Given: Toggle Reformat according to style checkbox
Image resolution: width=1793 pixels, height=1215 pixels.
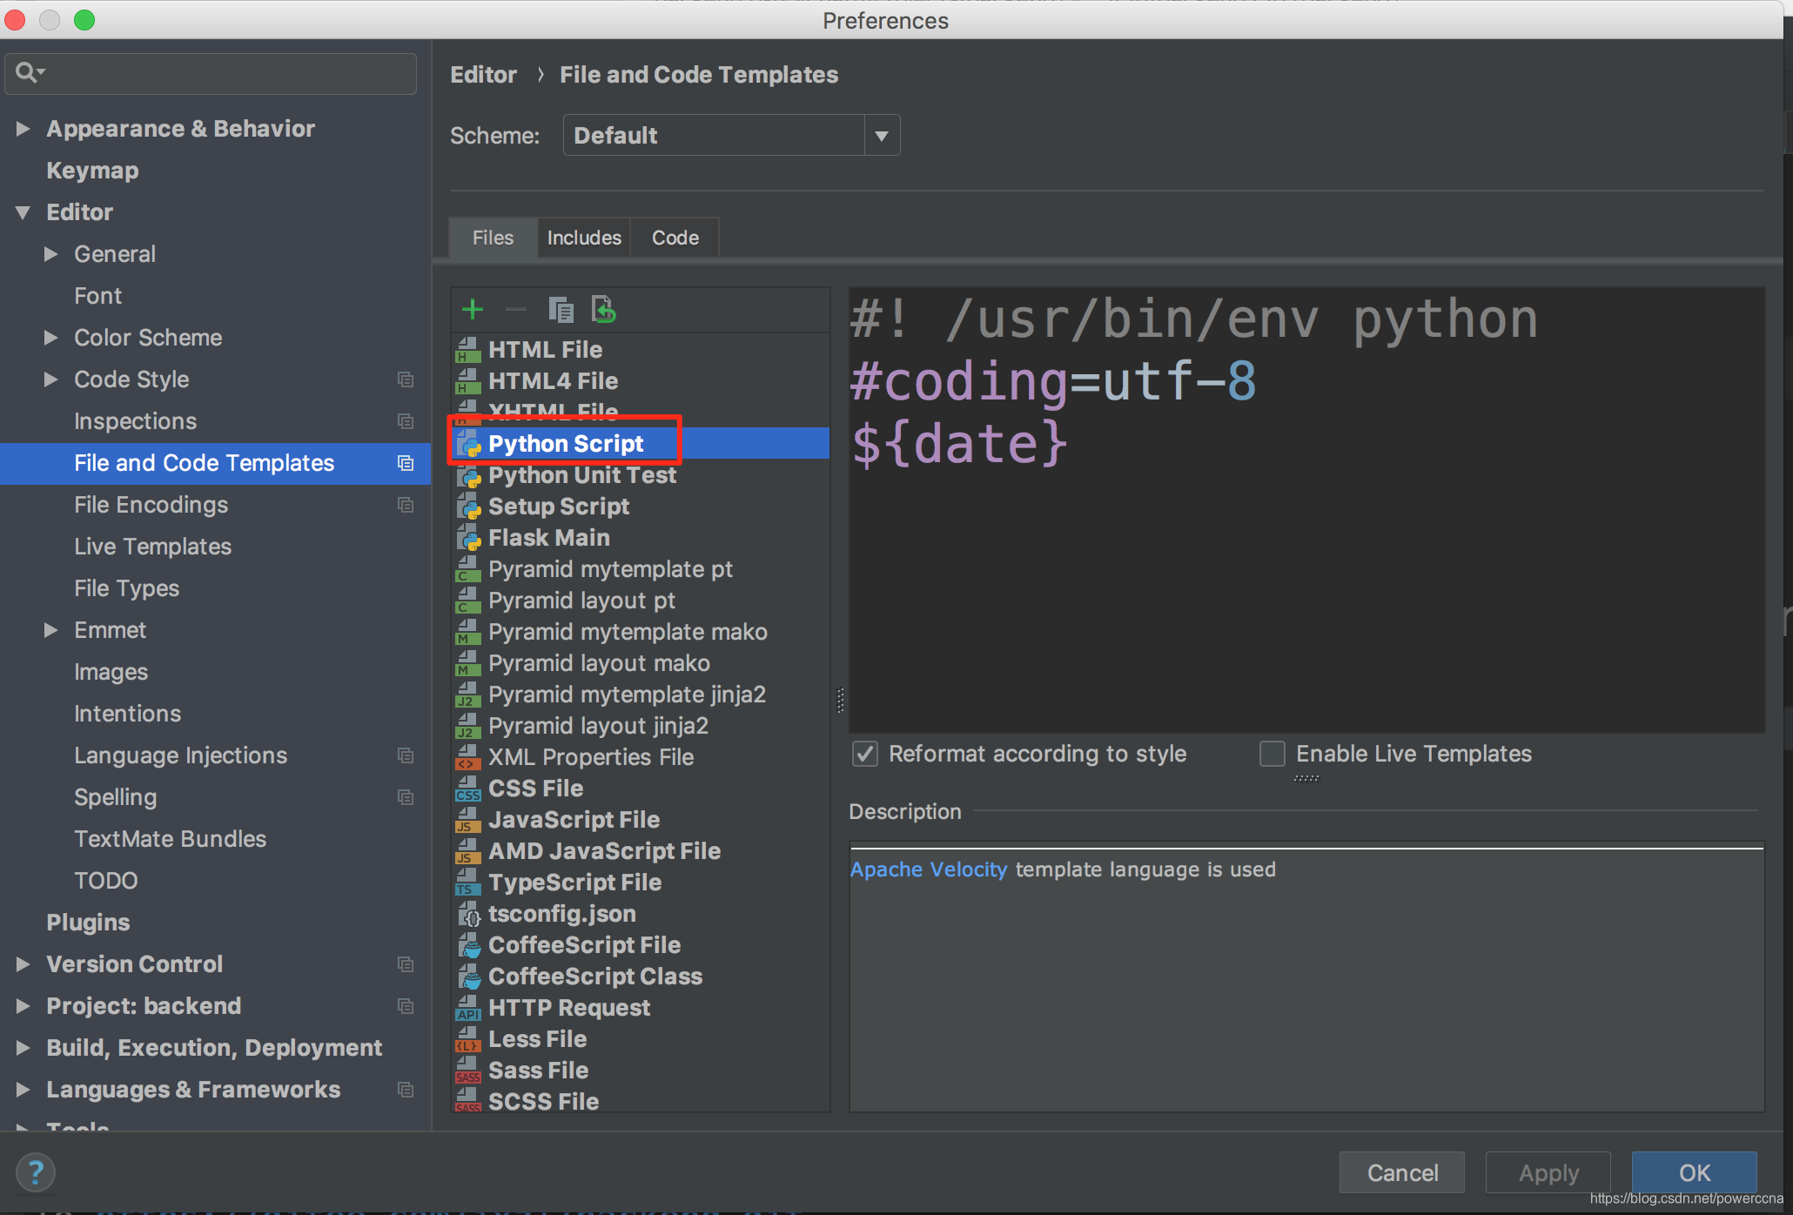Looking at the screenshot, I should pos(865,754).
